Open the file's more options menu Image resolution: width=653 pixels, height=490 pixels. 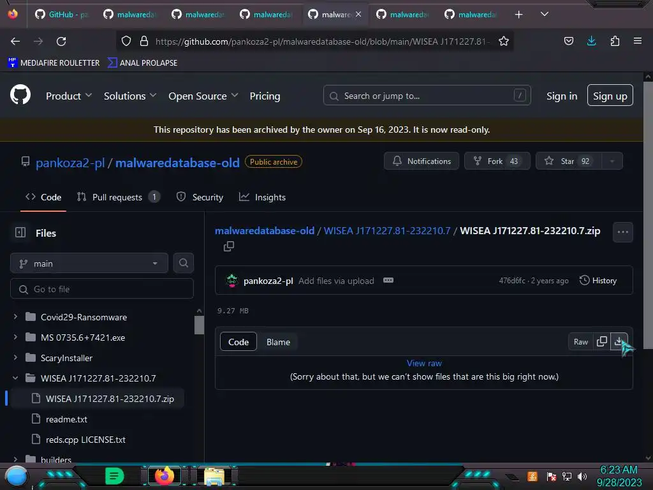point(622,232)
